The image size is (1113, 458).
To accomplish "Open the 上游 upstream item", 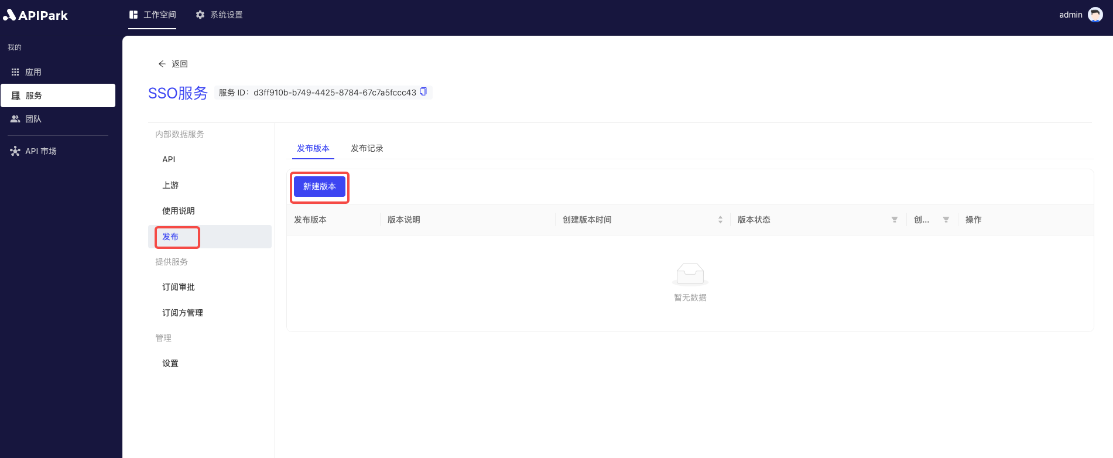I will [x=210, y=185].
